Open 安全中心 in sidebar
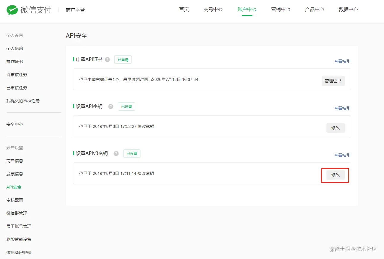This screenshot has width=384, height=259. point(15,124)
